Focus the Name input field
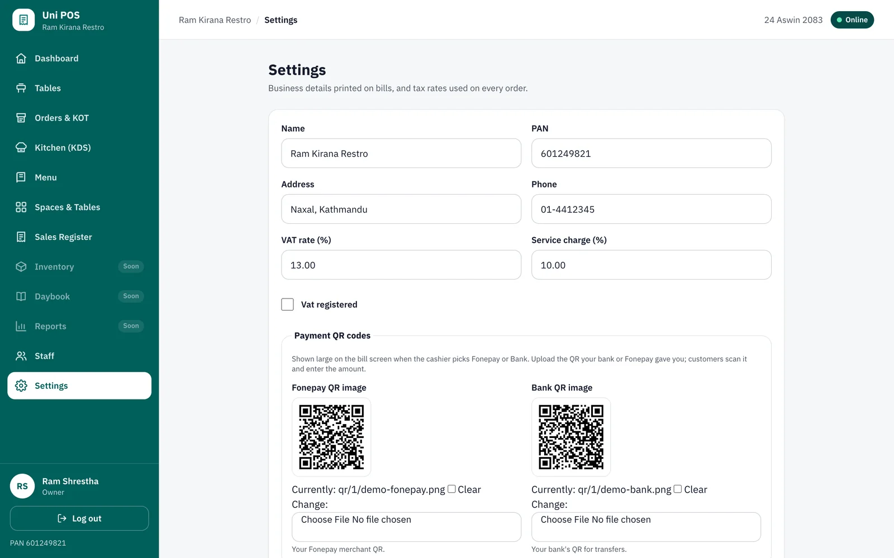 pyautogui.click(x=401, y=153)
